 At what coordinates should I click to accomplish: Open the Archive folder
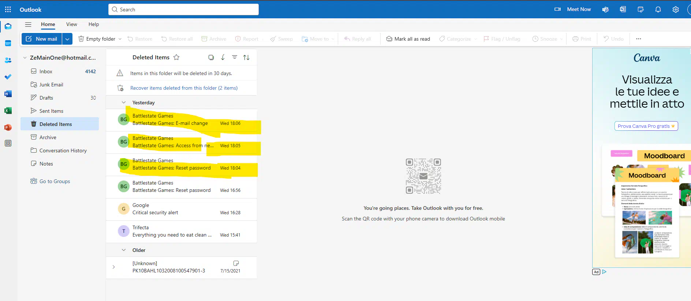(60, 137)
